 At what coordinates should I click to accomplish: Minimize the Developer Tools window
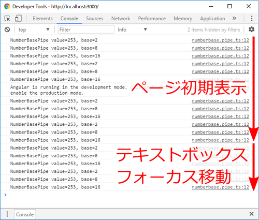[211, 6]
